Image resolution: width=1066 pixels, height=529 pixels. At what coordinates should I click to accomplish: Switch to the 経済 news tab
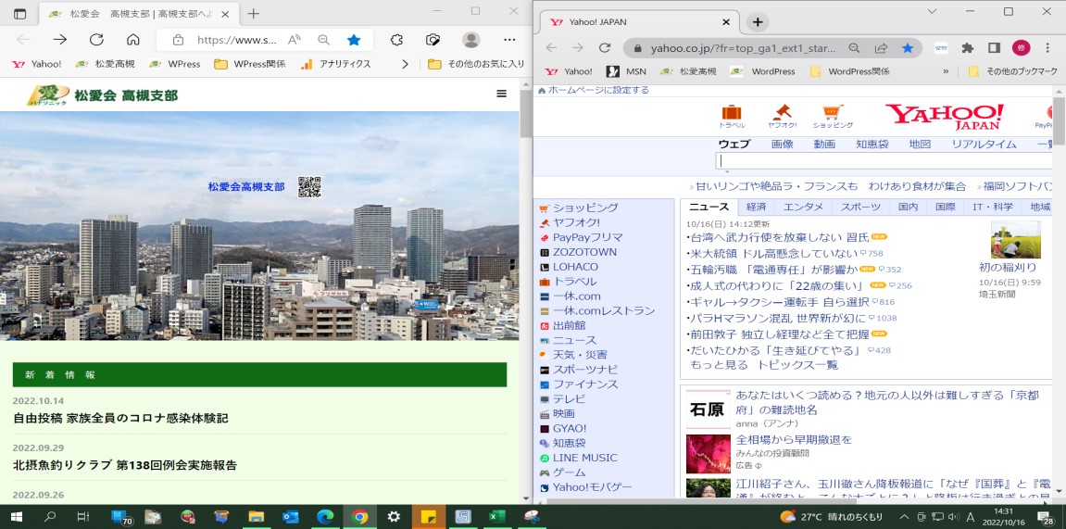(756, 207)
